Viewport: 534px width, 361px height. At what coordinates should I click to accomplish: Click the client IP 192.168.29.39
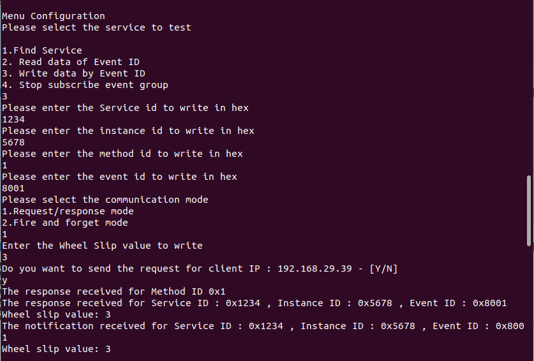(x=315, y=269)
